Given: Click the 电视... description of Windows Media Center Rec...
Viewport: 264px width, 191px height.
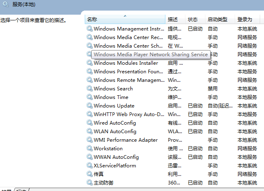Looking at the screenshot, I should pos(174,37).
